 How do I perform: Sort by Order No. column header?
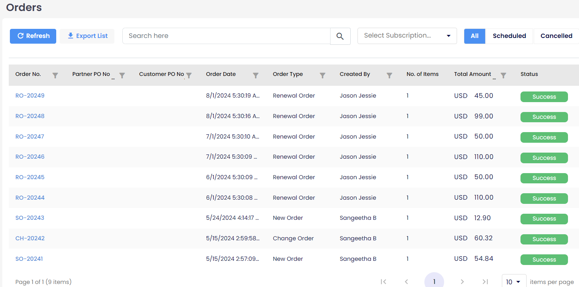pos(28,74)
